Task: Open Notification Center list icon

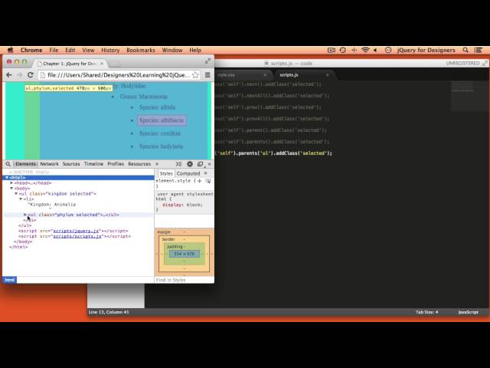Action: tap(478, 50)
